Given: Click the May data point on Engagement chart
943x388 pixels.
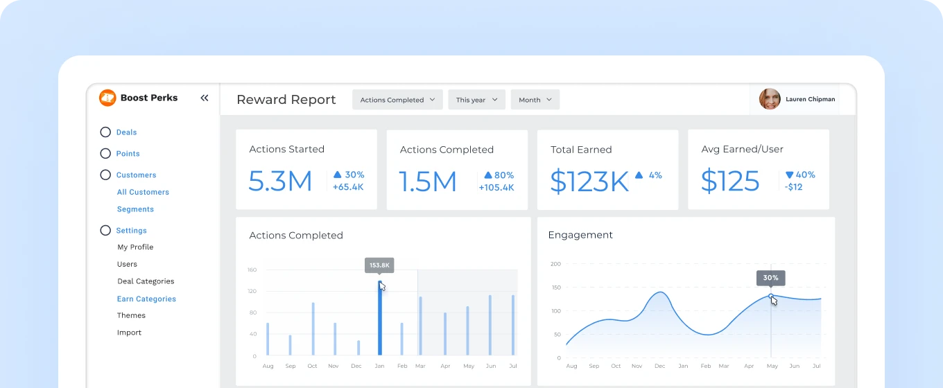Looking at the screenshot, I should (771, 296).
